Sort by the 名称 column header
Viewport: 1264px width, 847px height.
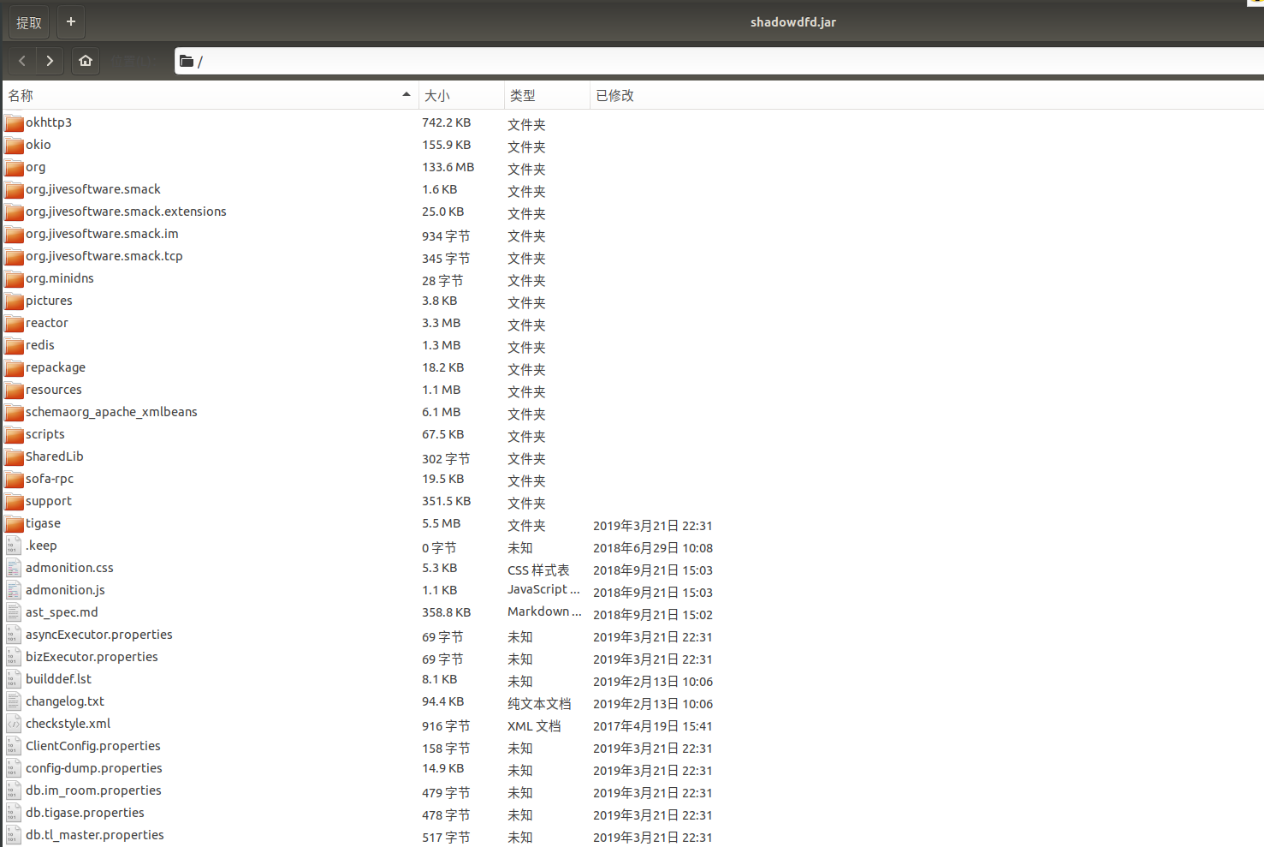click(211, 96)
